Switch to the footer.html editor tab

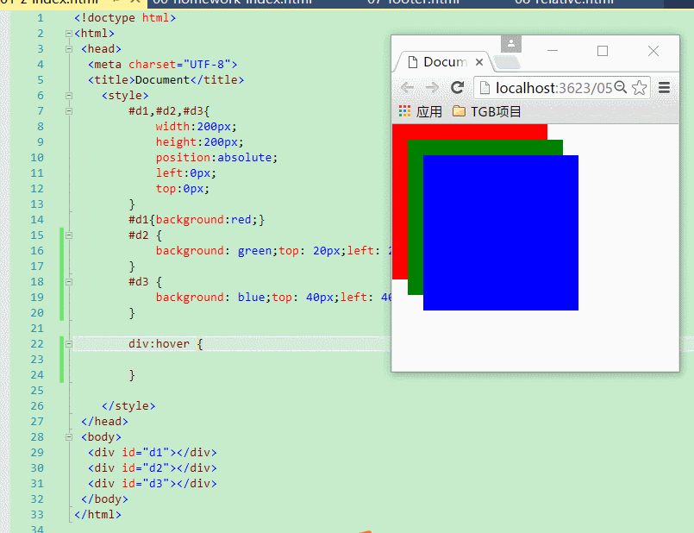[414, 3]
